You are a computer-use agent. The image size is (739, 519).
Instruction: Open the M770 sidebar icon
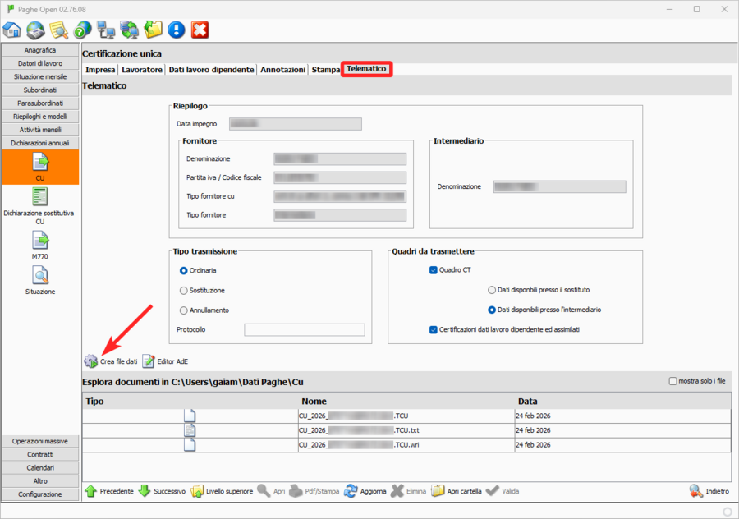(39, 240)
